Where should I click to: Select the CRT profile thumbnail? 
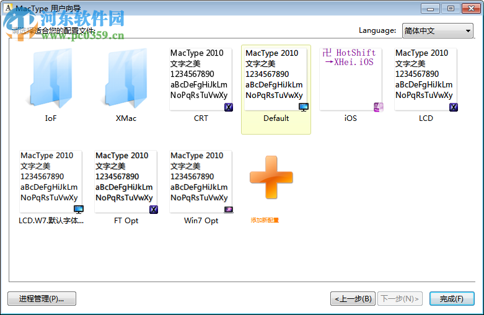pos(201,79)
